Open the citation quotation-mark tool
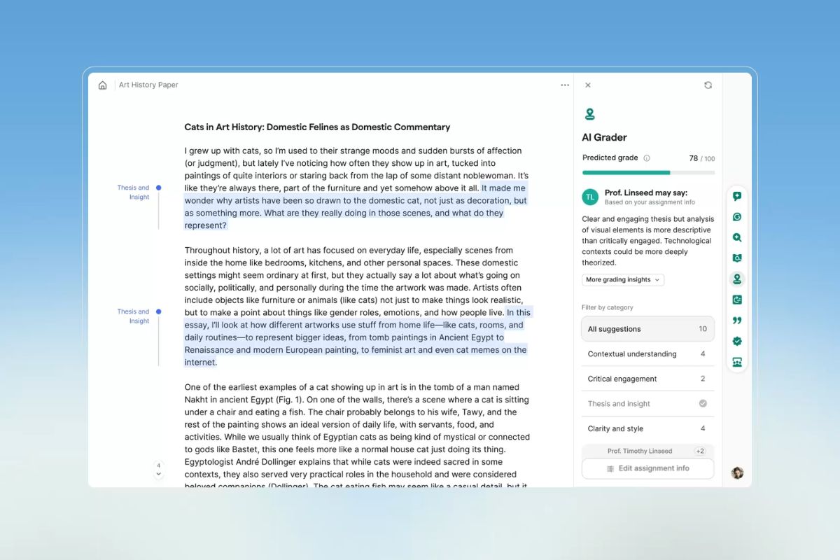840x560 pixels. (x=737, y=321)
